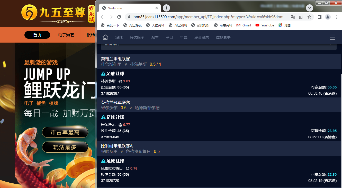Select 虚拟赛事 in betting navigation
This screenshot has height=188, width=342.
[x=223, y=37]
